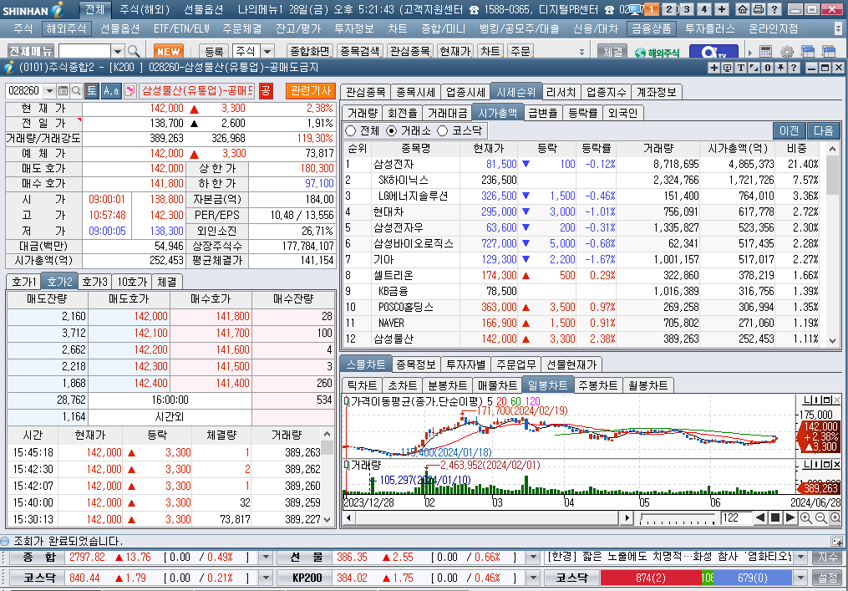Click the stock search magnifier beside code field
848x591 pixels.
click(76, 90)
